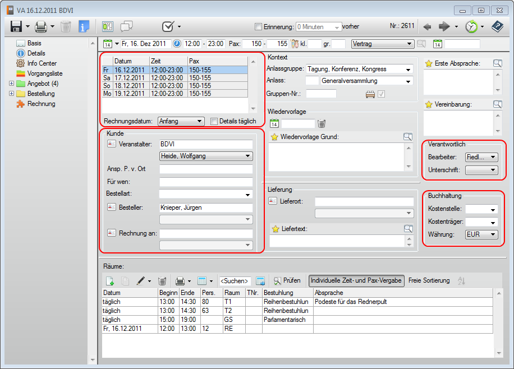Toggle the Details täglich checkbox
The height and width of the screenshot is (369, 514).
tap(214, 121)
